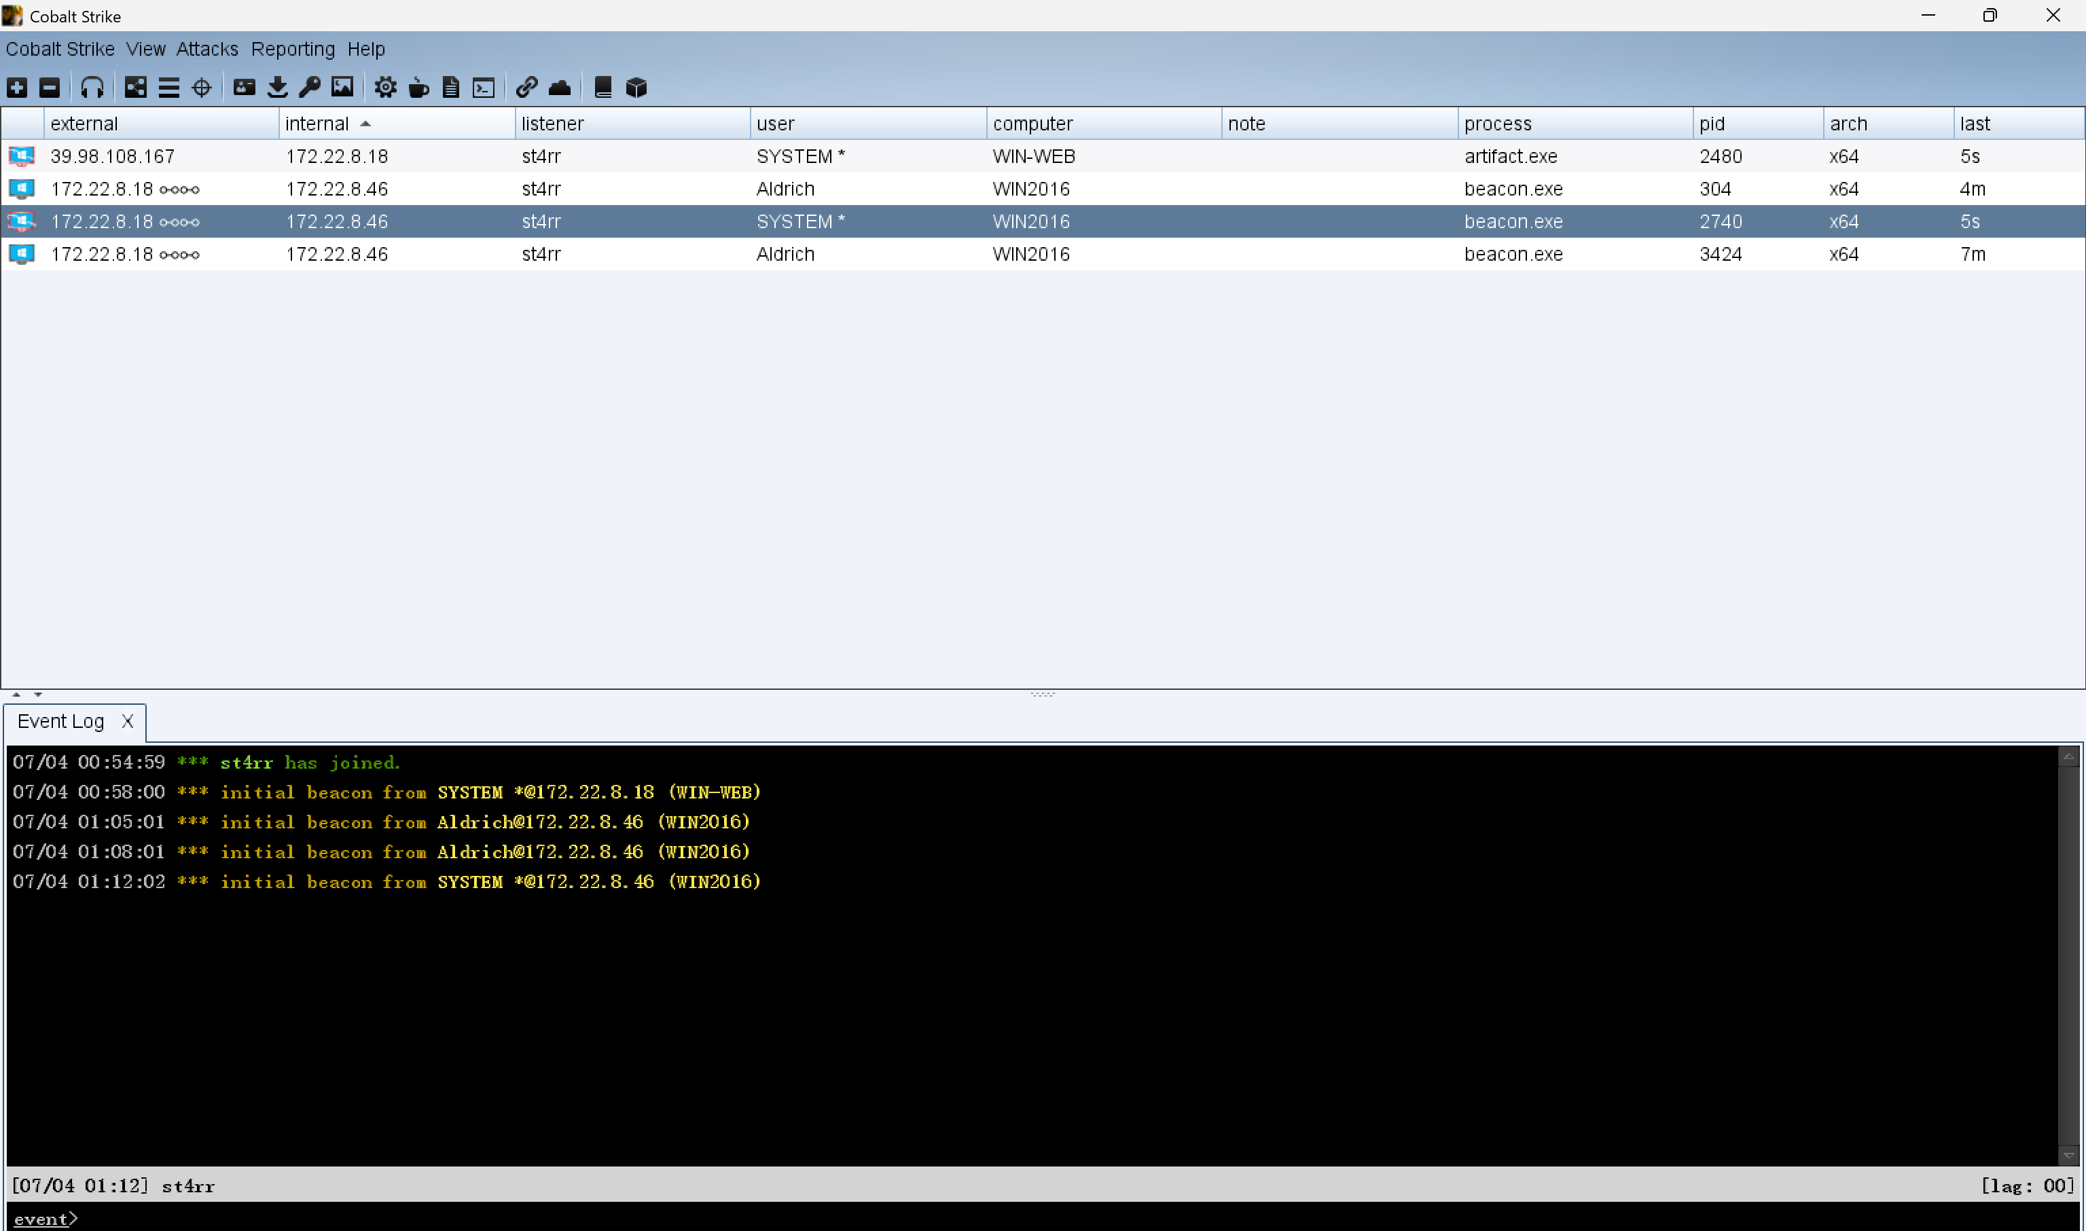Click the manage web server cloud icon
Screen dimensions: 2086x1231
(560, 87)
